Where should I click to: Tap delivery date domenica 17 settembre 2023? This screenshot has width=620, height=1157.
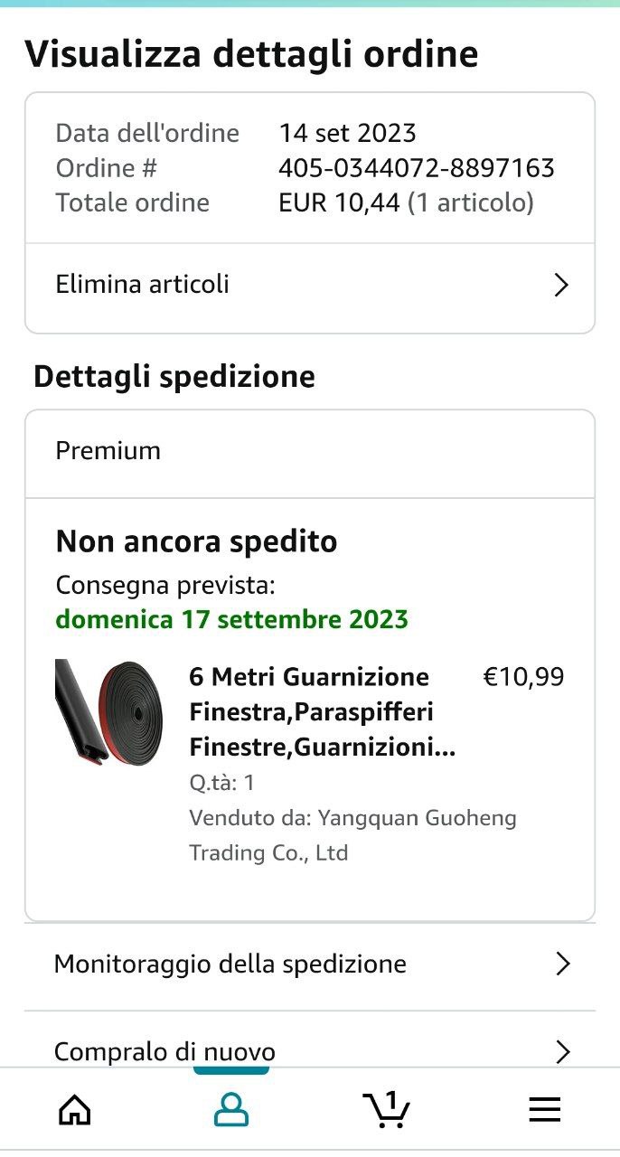point(231,620)
